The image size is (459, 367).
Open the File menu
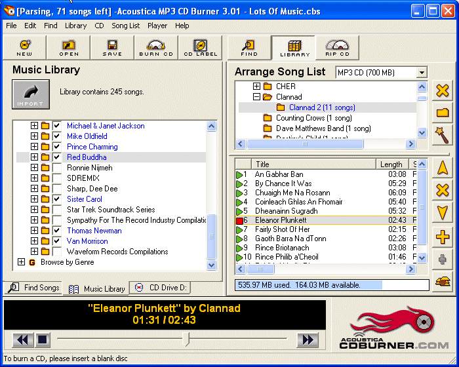click(x=11, y=26)
